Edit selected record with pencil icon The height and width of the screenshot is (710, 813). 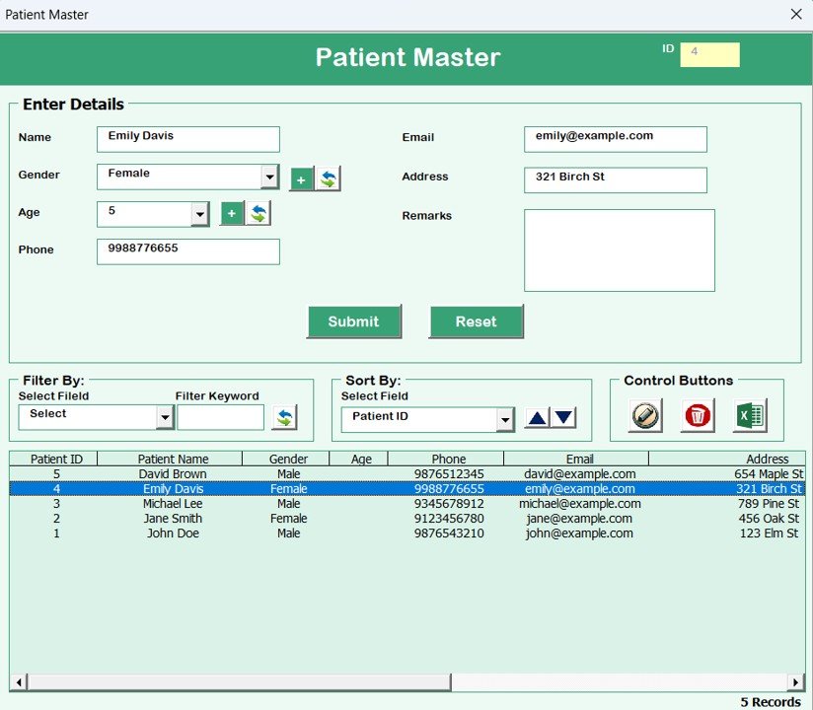click(645, 415)
